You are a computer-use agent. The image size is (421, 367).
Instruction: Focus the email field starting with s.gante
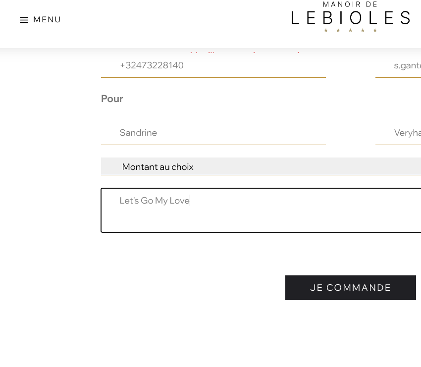pyautogui.click(x=401, y=65)
